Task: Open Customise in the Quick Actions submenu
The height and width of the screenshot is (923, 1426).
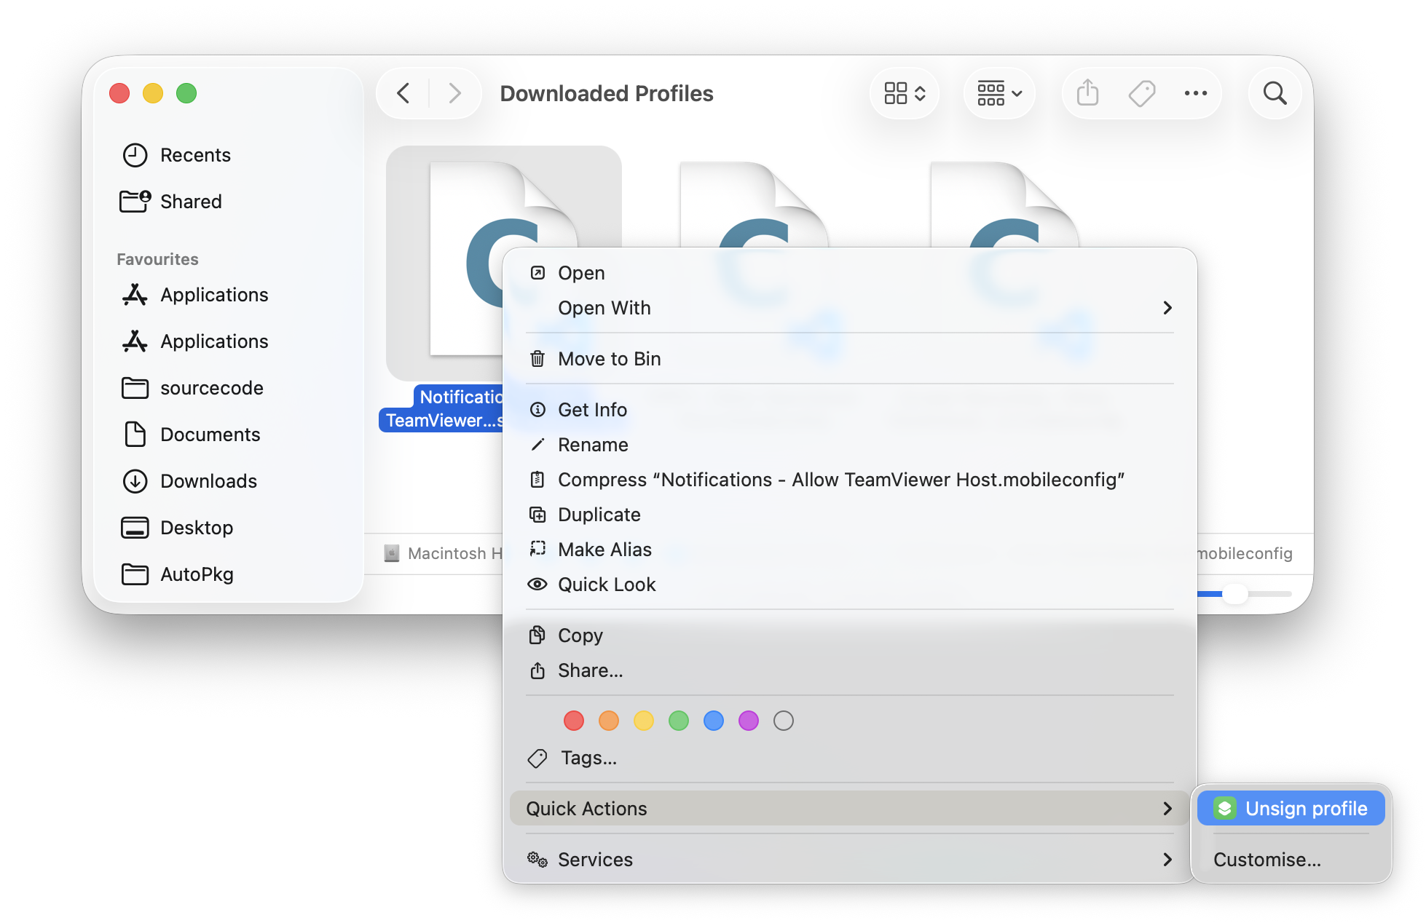Action: pyautogui.click(x=1267, y=859)
